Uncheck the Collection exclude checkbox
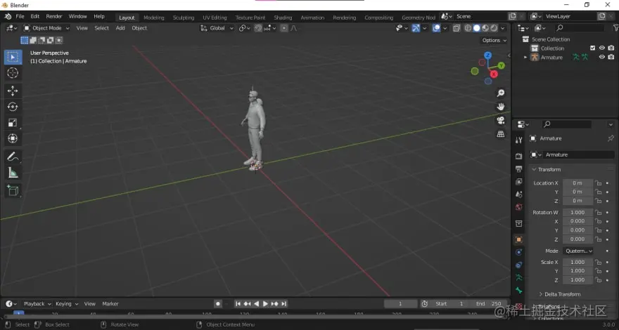619x330 pixels. (592, 48)
